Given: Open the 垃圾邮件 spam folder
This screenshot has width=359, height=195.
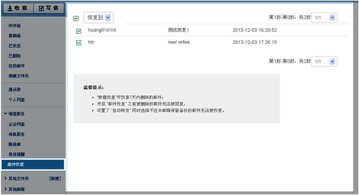Looking at the screenshot, I should pyautogui.click(x=16, y=66).
